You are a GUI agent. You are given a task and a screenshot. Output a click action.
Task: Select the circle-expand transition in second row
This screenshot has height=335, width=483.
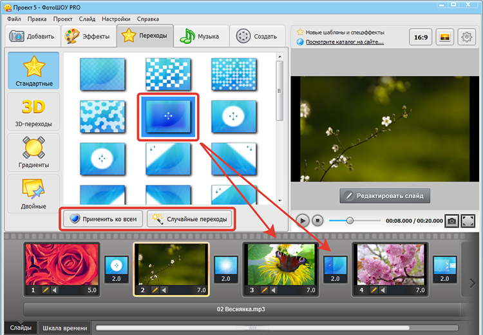coord(234,117)
